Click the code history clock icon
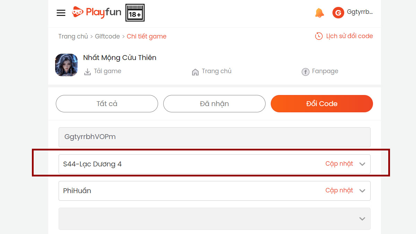This screenshot has width=416, height=234. point(319,36)
